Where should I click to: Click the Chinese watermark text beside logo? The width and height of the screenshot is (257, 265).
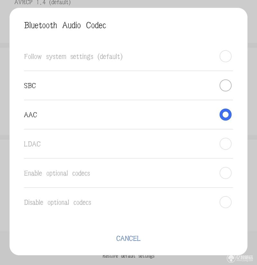point(245,258)
